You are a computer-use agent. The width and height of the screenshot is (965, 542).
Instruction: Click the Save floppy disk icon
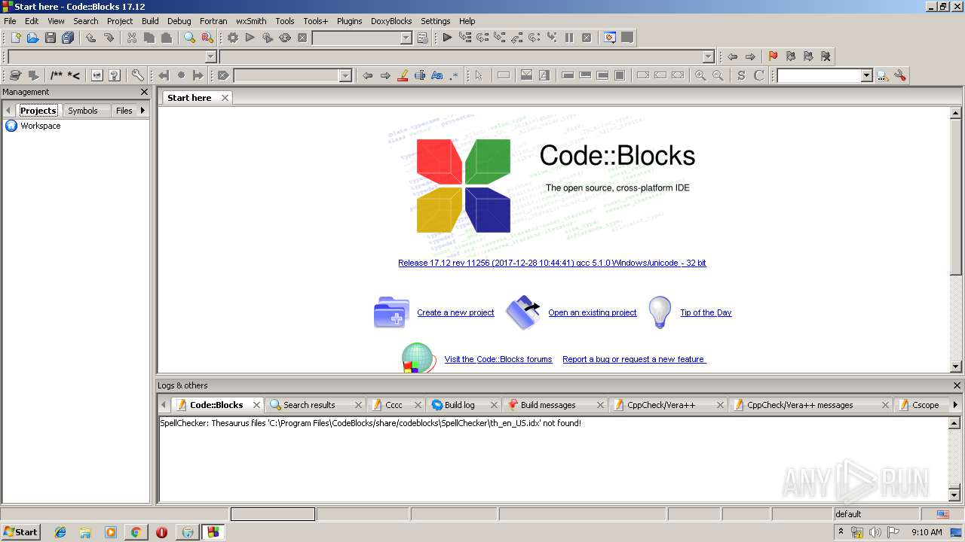tap(50, 38)
